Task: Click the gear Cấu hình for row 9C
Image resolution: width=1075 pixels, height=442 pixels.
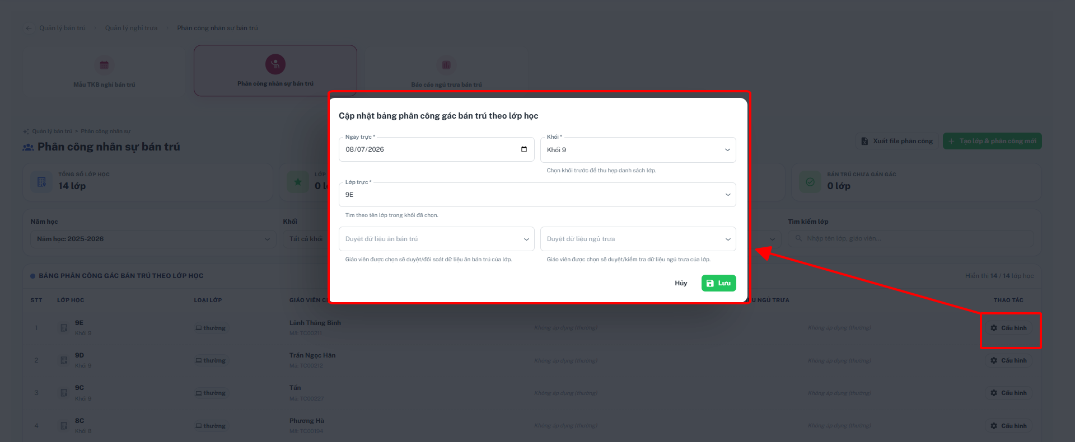Action: (1008, 393)
